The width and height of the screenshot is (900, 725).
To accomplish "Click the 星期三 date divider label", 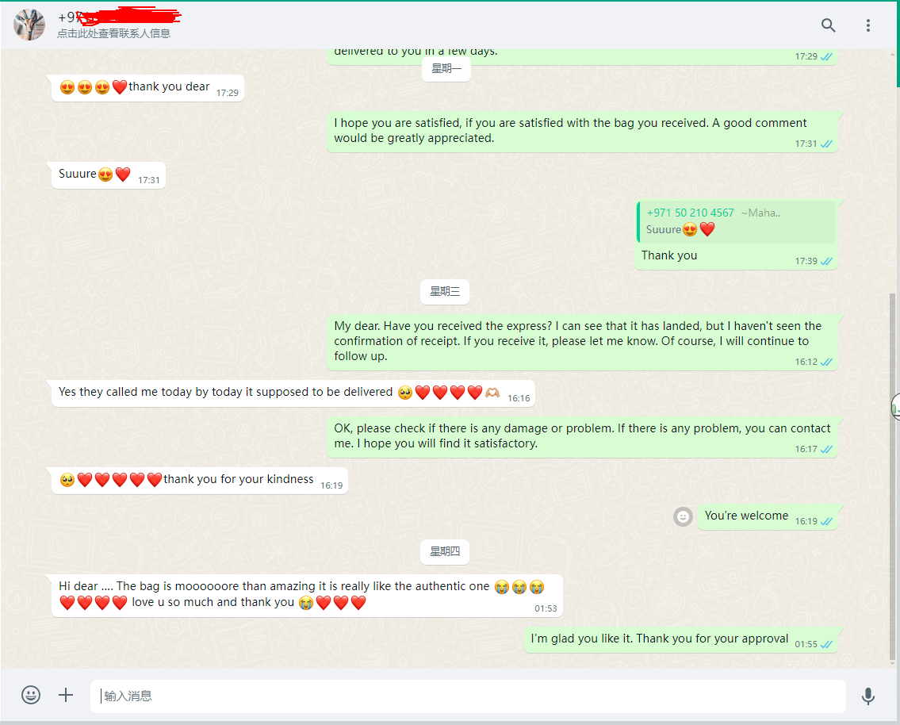I will tap(445, 292).
